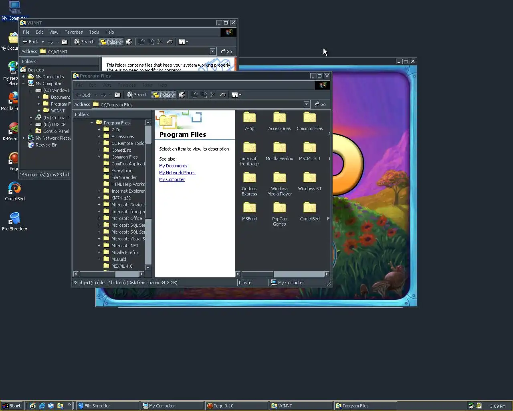Open the address bar dropdown in Program Files window

pos(306,104)
